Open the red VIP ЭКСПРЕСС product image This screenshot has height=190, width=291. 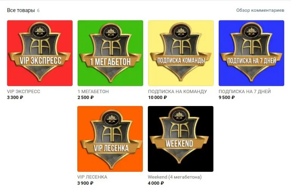click(x=40, y=53)
